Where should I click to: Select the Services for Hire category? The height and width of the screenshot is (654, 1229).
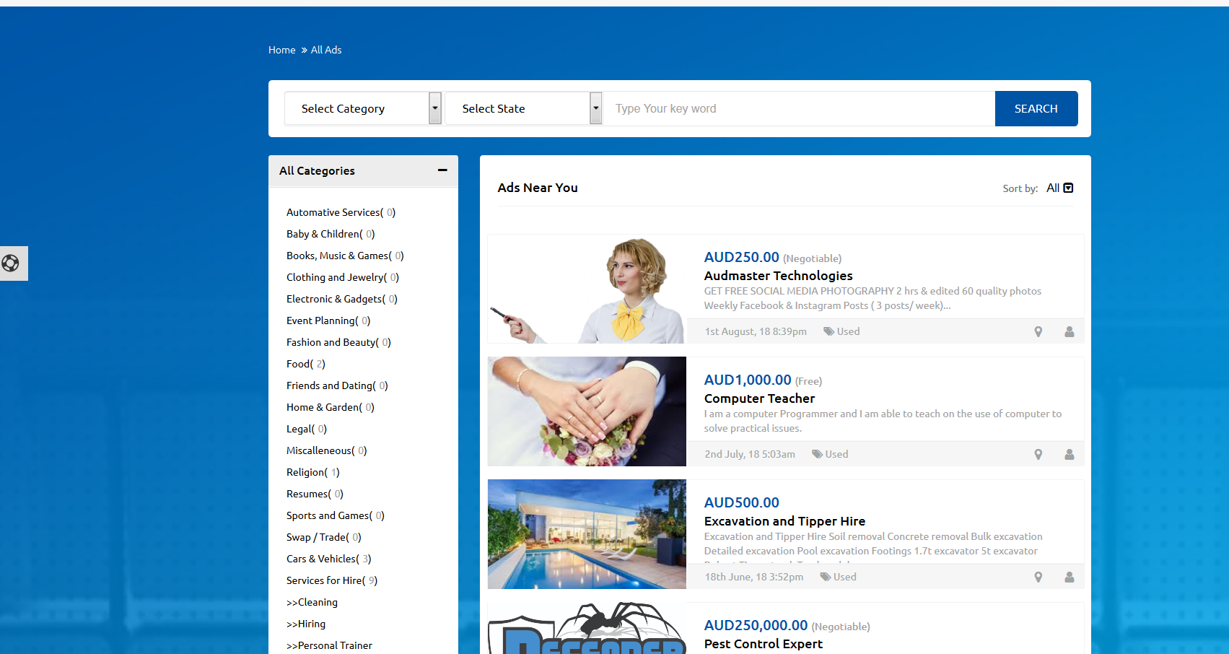(325, 580)
